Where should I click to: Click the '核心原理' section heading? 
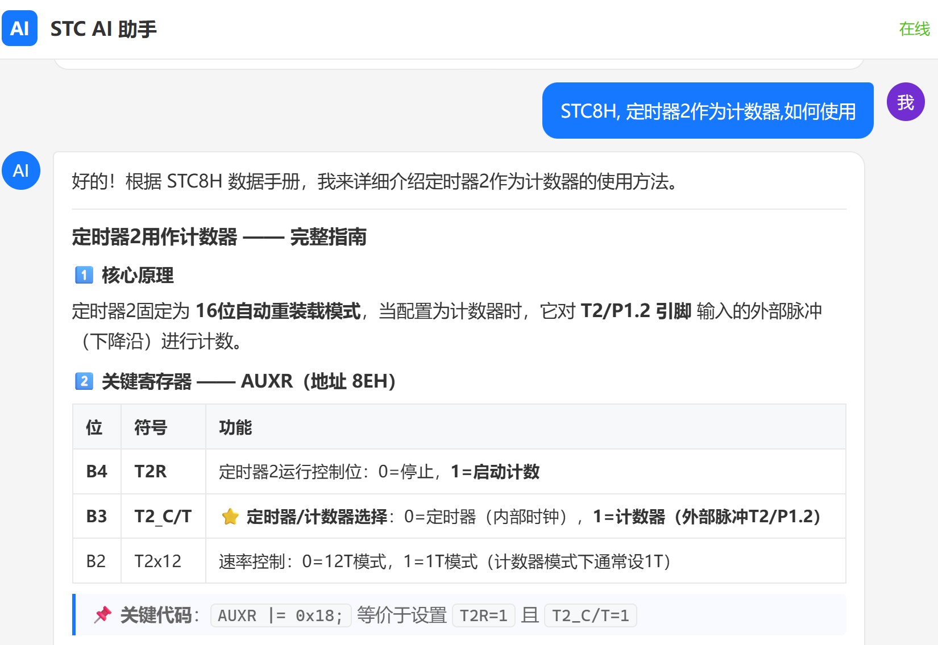click(x=138, y=275)
